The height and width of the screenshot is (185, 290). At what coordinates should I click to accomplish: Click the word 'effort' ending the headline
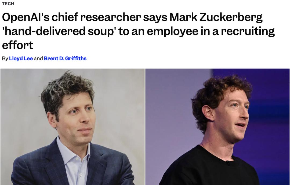(x=17, y=45)
